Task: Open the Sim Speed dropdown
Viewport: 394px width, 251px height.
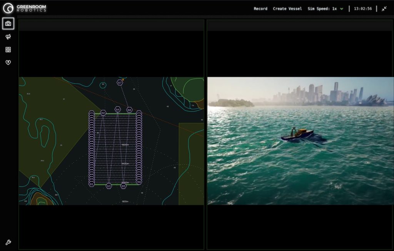Action: point(322,8)
